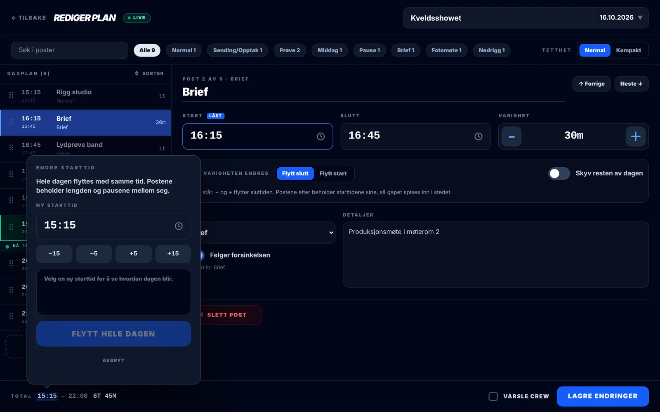Toggle Skyv resten av dagen switch
Viewport: 660px width, 412px height.
[x=559, y=173]
